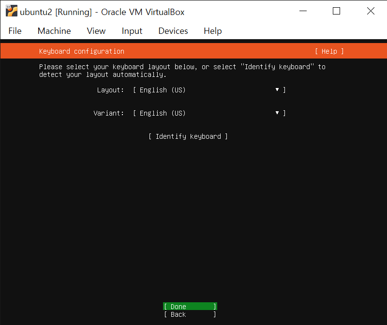This screenshot has height=325, width=387.
Task: Open the Layout selection showing English (US)
Action: [160, 89]
